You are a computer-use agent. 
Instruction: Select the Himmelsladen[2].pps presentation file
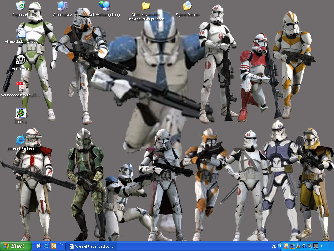point(21,33)
